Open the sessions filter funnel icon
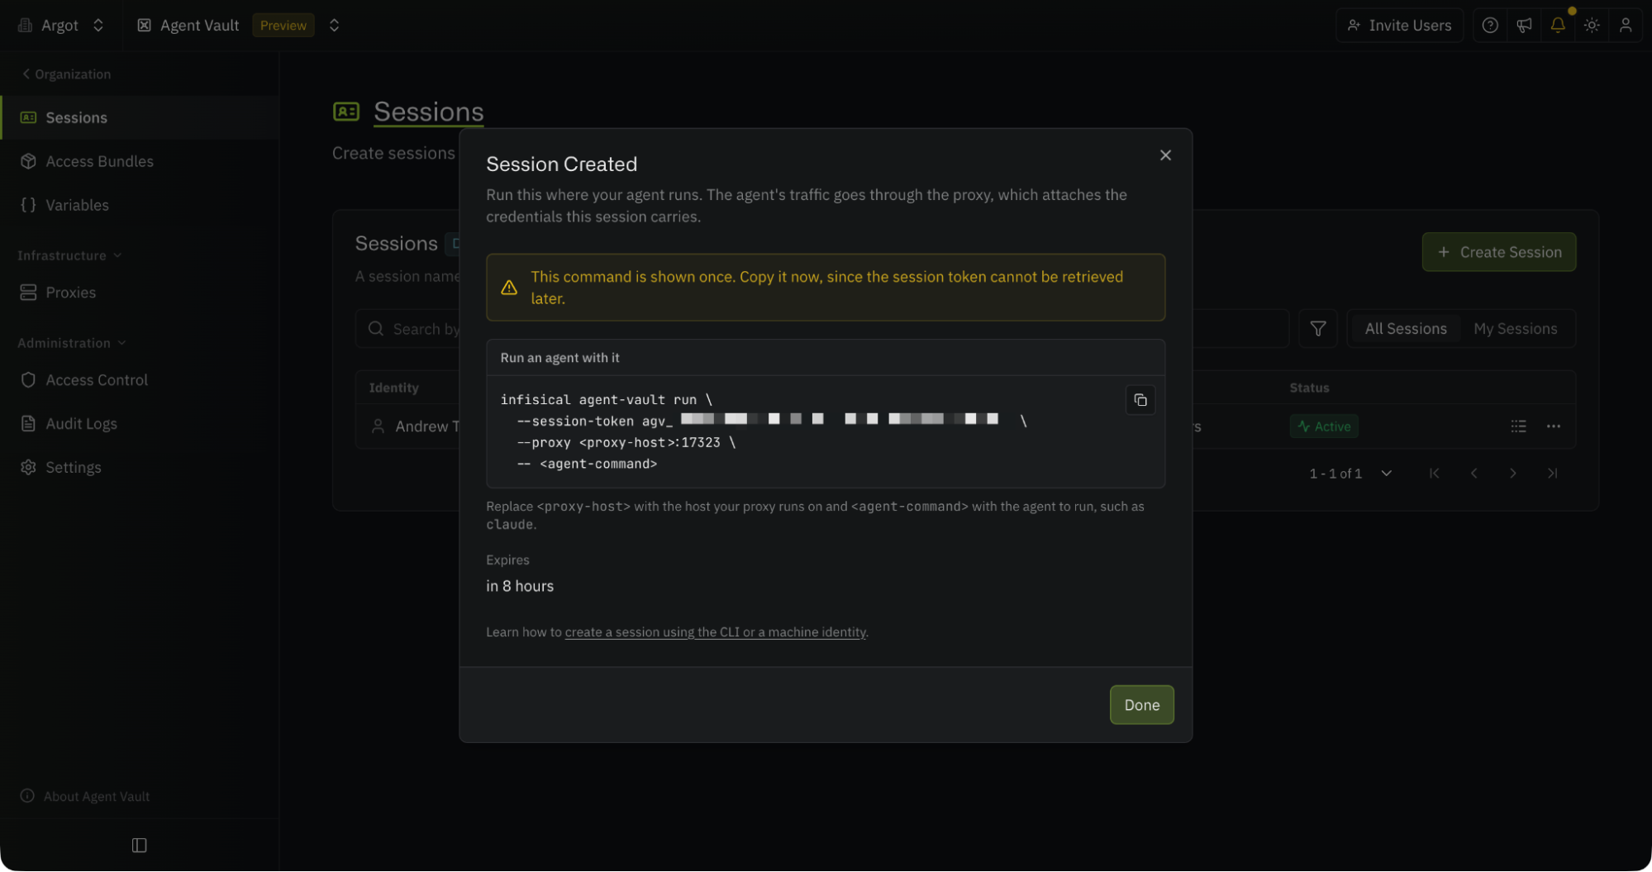Screen dimensions: 1652x872 tap(1317, 329)
